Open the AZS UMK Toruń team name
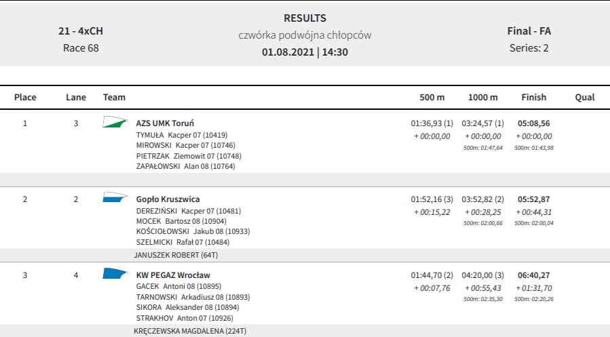The height and width of the screenshot is (337, 610). click(165, 123)
